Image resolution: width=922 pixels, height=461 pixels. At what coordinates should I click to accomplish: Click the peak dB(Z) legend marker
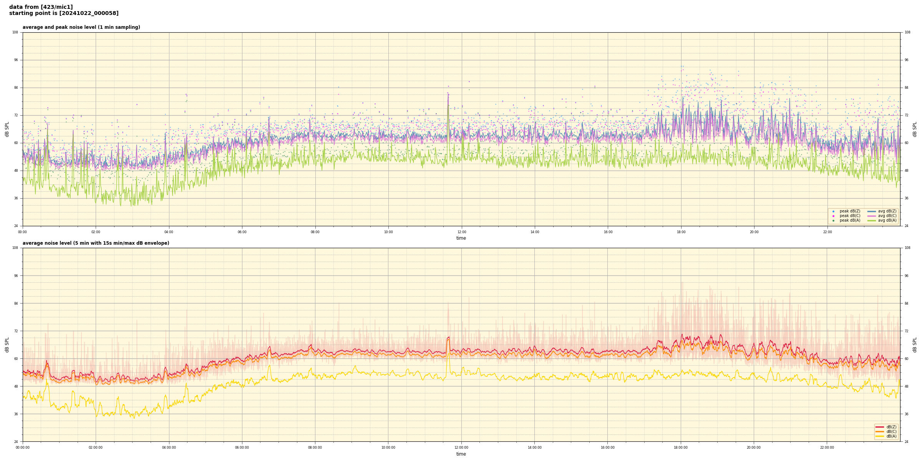pos(833,211)
